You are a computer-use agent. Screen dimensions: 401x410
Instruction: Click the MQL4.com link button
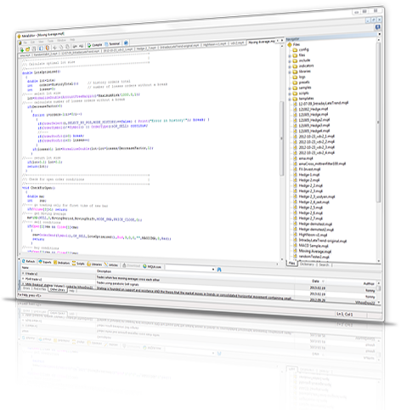152,266
